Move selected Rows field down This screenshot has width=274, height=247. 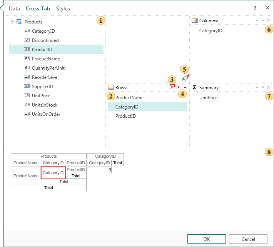coord(179,88)
